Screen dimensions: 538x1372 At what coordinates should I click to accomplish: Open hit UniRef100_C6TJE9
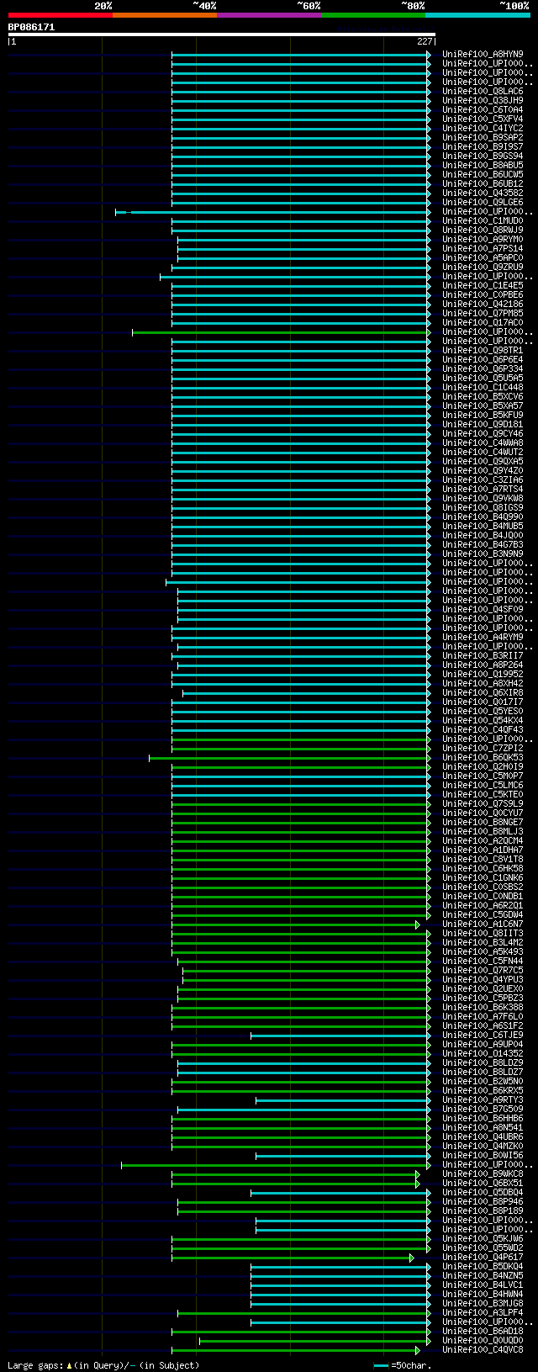pyautogui.click(x=483, y=1035)
